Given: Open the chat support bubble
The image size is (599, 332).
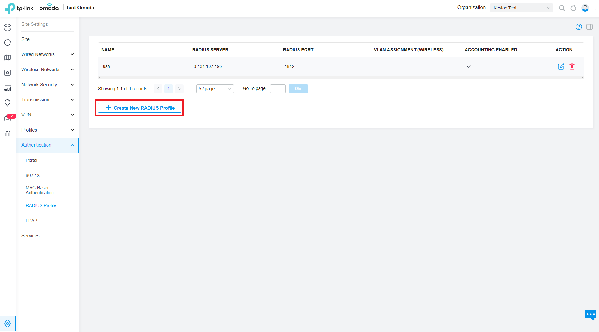Looking at the screenshot, I should pyautogui.click(x=591, y=314).
